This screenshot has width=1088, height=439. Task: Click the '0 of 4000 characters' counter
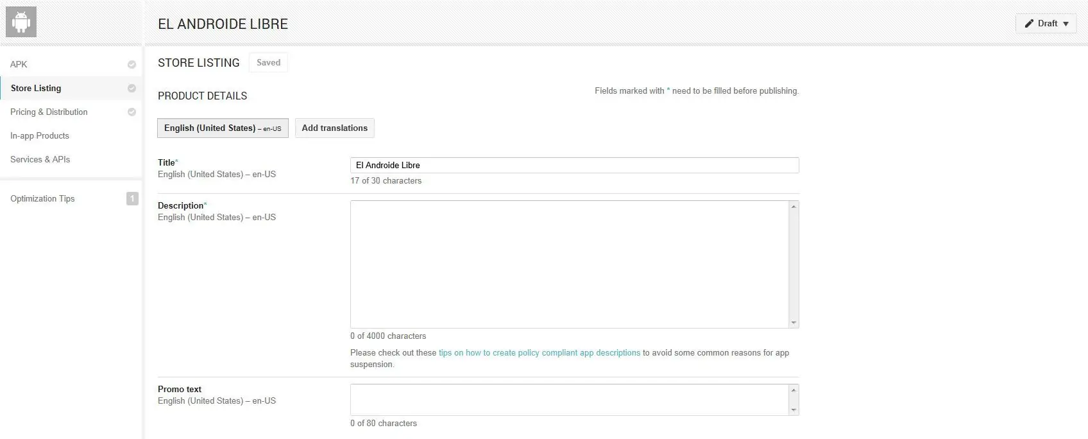pyautogui.click(x=388, y=336)
